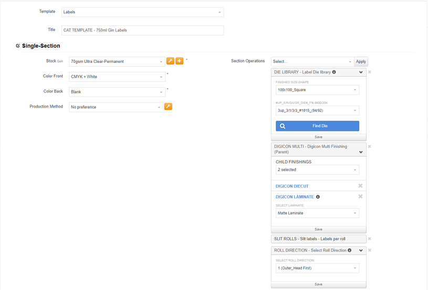
Task: Remove the DIGICON MULTI operation with X
Action: coord(370,147)
